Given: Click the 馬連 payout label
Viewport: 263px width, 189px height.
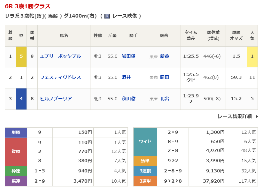Looking at the screenshot, I should tap(16, 181).
